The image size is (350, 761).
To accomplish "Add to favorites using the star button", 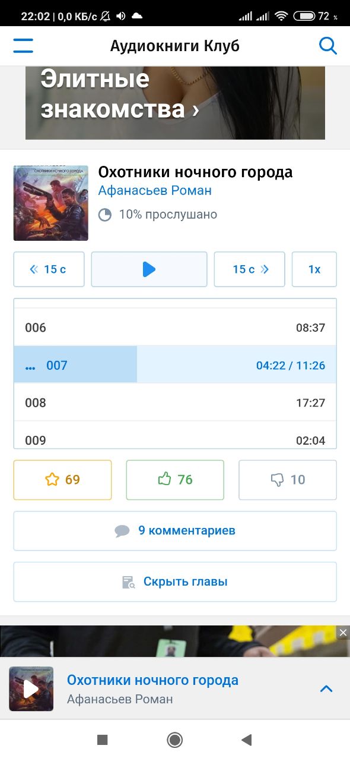I will [x=62, y=480].
